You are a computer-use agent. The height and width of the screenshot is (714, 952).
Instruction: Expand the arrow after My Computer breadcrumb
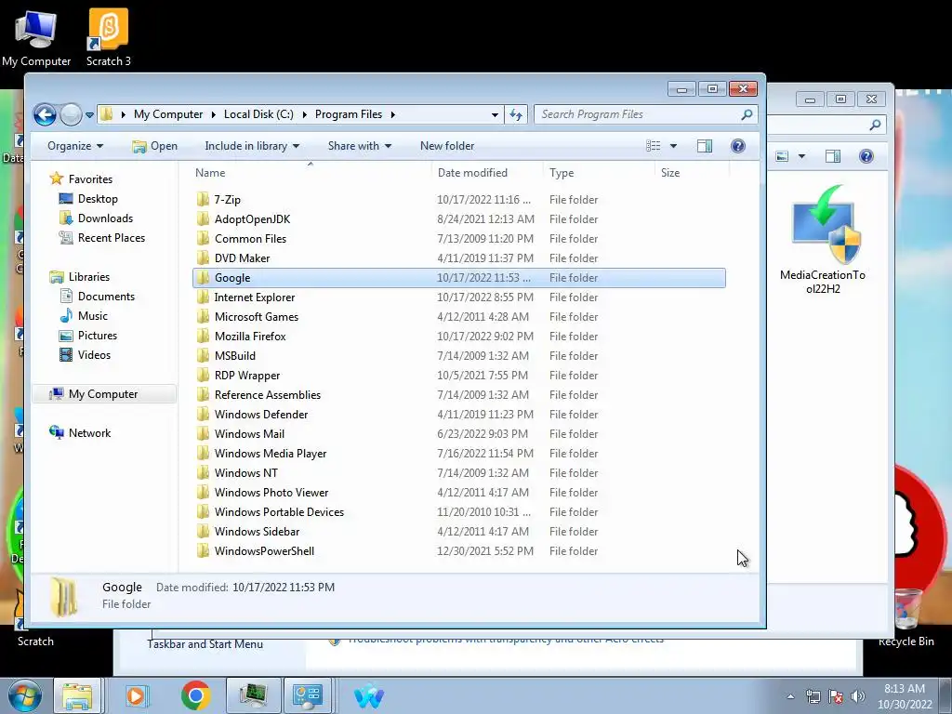[213, 114]
